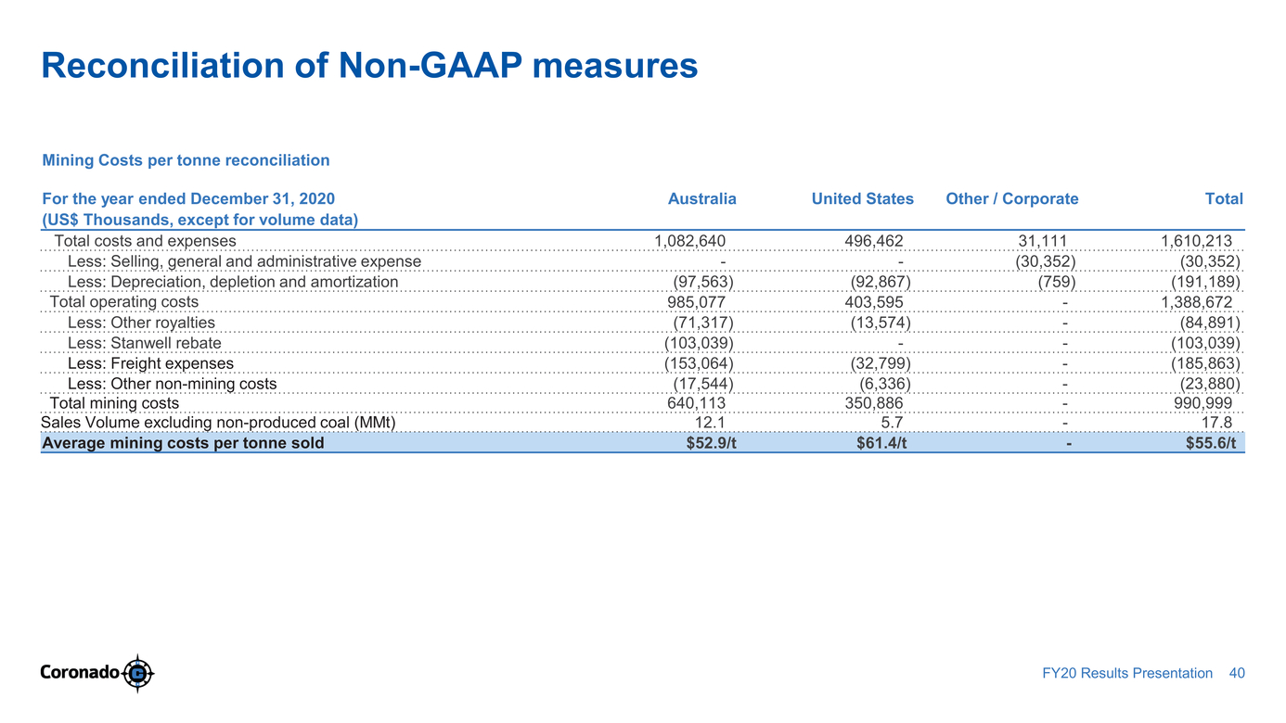Click the United States column header
Image resolution: width=1286 pixels, height=723 pixels.
863,198
